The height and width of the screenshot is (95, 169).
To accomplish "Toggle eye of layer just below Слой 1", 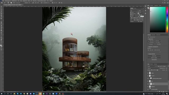I will click(148, 87).
